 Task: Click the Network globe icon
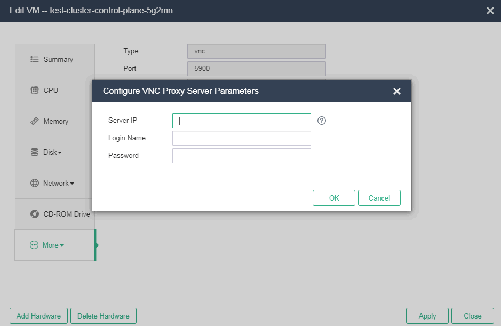pos(35,183)
